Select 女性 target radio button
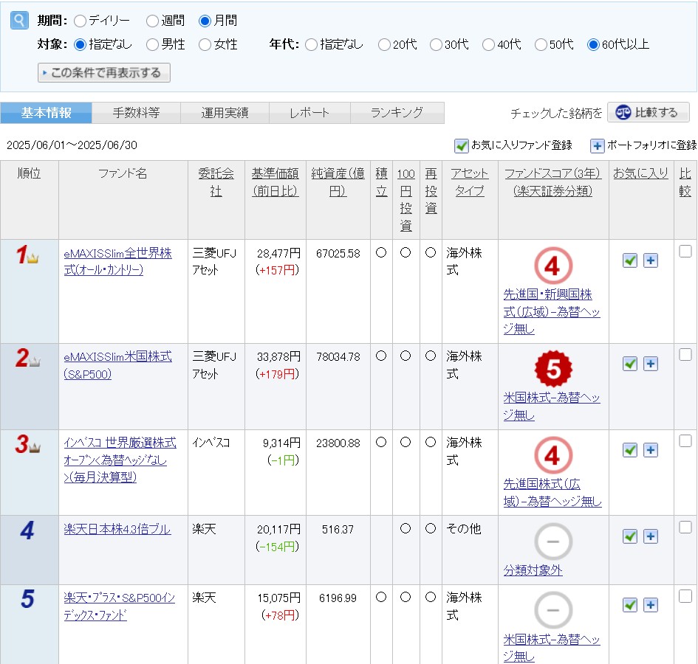This screenshot has width=698, height=664. (205, 44)
